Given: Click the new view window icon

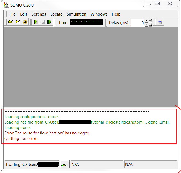Looking at the screenshot, I should [x=160, y=22].
